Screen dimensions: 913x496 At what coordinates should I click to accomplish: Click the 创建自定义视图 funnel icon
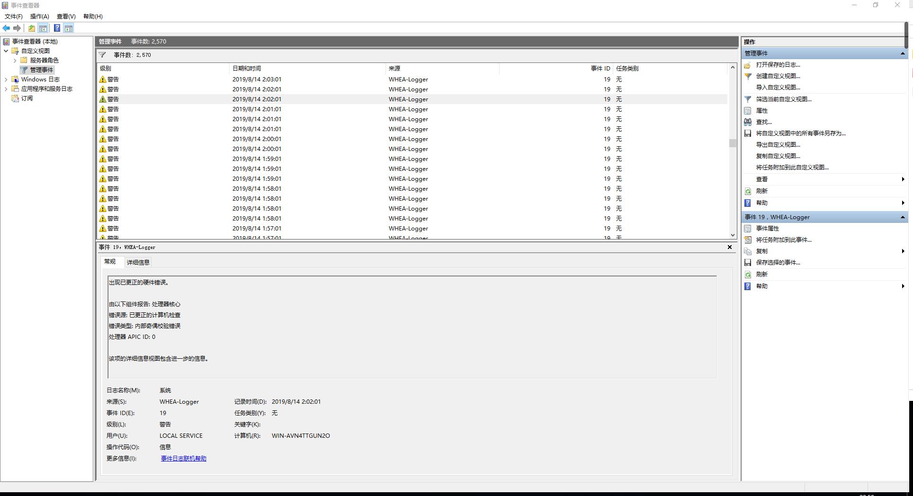click(x=748, y=76)
